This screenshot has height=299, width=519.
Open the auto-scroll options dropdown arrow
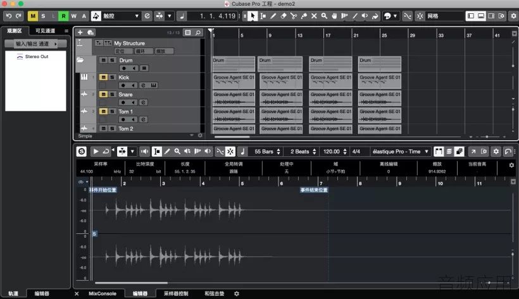[170, 16]
